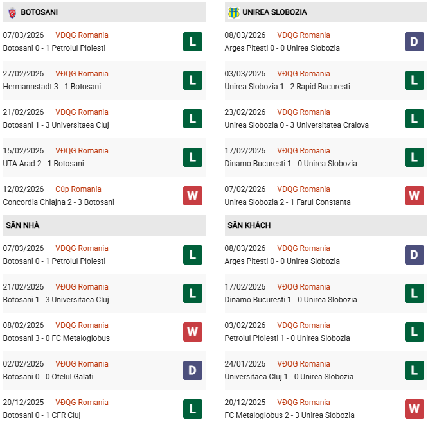Click the loss badge for Botosani vs Petrolul Ploiesti
This screenshot has width=428, height=425.
[193, 42]
